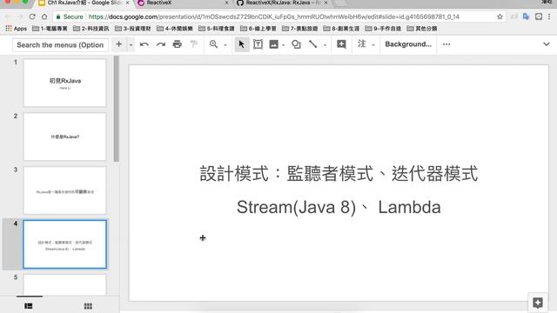Open the 6-線上學習 bookmark folder
The width and height of the screenshot is (557, 313).
click(x=258, y=29)
